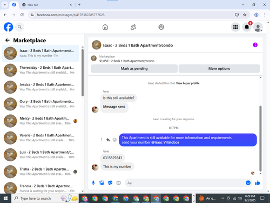
Task: Open the Valerie conversation
Action: click(40, 137)
